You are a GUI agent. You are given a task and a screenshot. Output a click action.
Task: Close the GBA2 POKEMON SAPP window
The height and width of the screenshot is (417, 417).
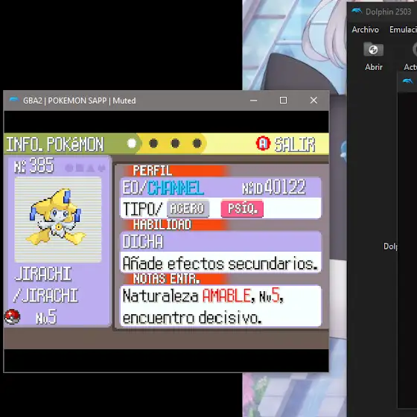(313, 101)
